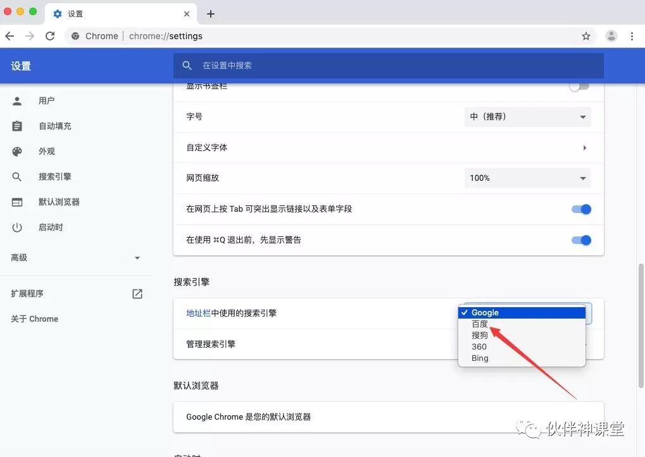Click the 在设置中搜索 search field
645x457 pixels.
pyautogui.click(x=388, y=66)
